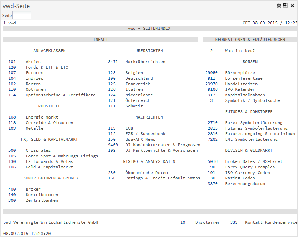Jump to Crossrates page 500
Image resolution: width=298 pixels, height=237 pixels.
(x=12, y=150)
